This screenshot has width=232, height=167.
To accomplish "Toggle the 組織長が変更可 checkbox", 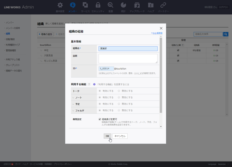I will click(100, 119).
